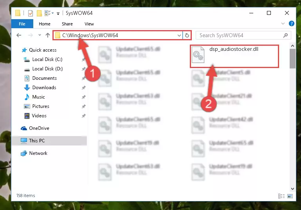Screen dimensions: 301x210
Task: Close the SysWOW64 window
Action: pos(287,13)
